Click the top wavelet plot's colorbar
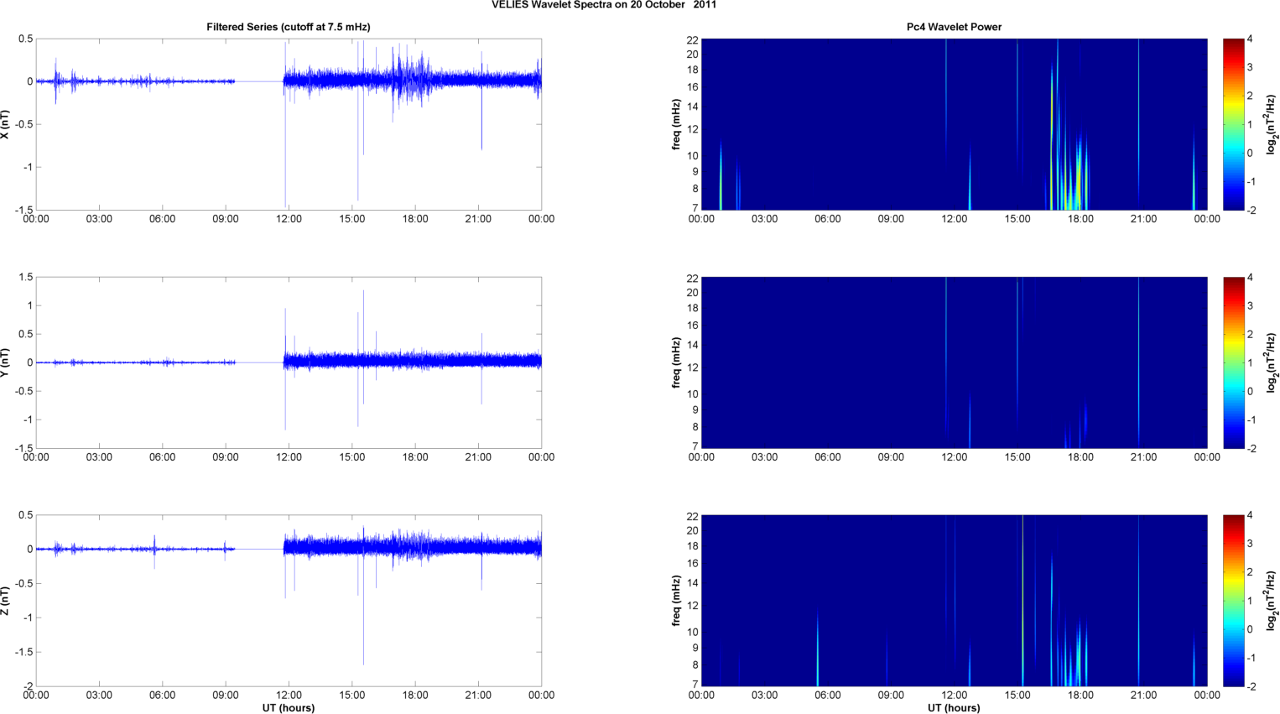Viewport: 1280px width, 714px height. (x=1233, y=124)
